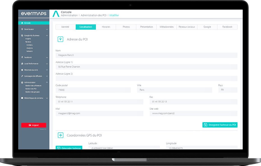Image resolution: width=261 pixels, height=166 pixels.
Task: Click the Store locator pin icon
Action: [22, 29]
